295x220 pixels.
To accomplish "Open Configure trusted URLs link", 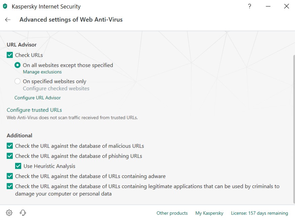I will 34,110.
